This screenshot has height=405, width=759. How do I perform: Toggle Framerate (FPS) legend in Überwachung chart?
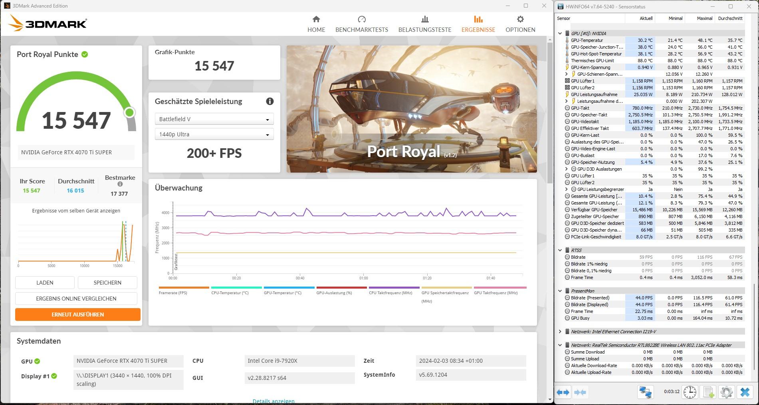pyautogui.click(x=184, y=291)
